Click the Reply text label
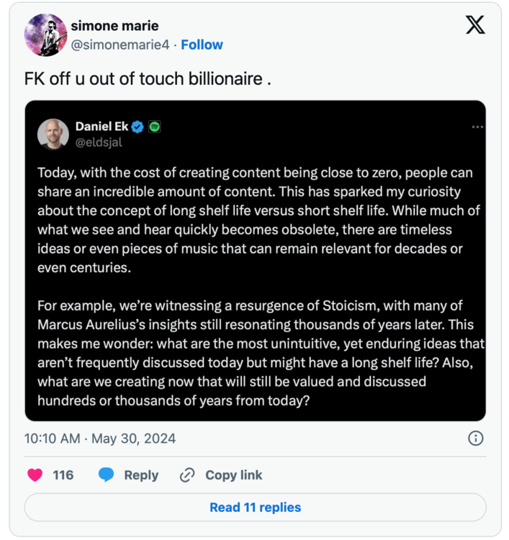Image resolution: width=509 pixels, height=540 pixels. point(141,475)
